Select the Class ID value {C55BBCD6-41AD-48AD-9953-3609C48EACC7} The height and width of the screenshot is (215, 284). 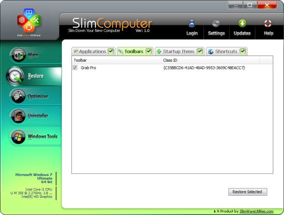[204, 68]
